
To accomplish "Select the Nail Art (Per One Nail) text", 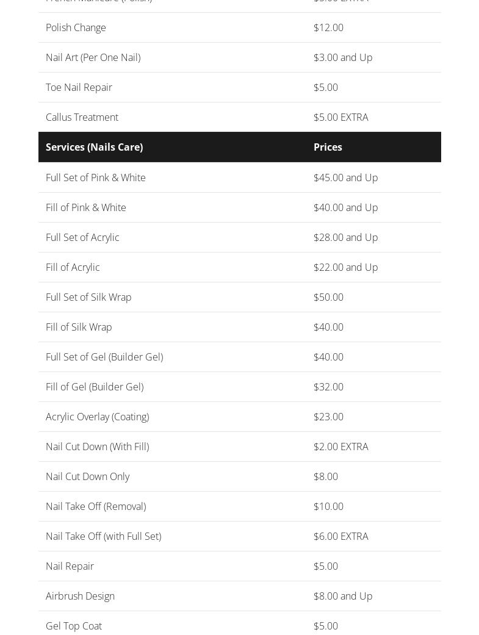I will (x=93, y=57).
